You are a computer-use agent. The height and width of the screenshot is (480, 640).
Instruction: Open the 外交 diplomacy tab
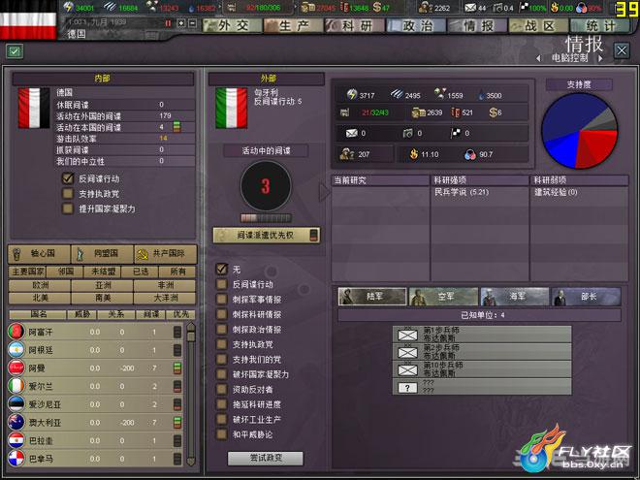click(233, 26)
